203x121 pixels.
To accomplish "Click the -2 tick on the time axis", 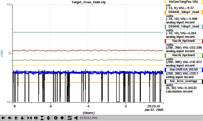I will (125, 106).
